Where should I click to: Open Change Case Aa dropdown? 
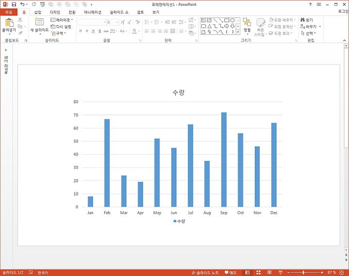[x=123, y=31]
